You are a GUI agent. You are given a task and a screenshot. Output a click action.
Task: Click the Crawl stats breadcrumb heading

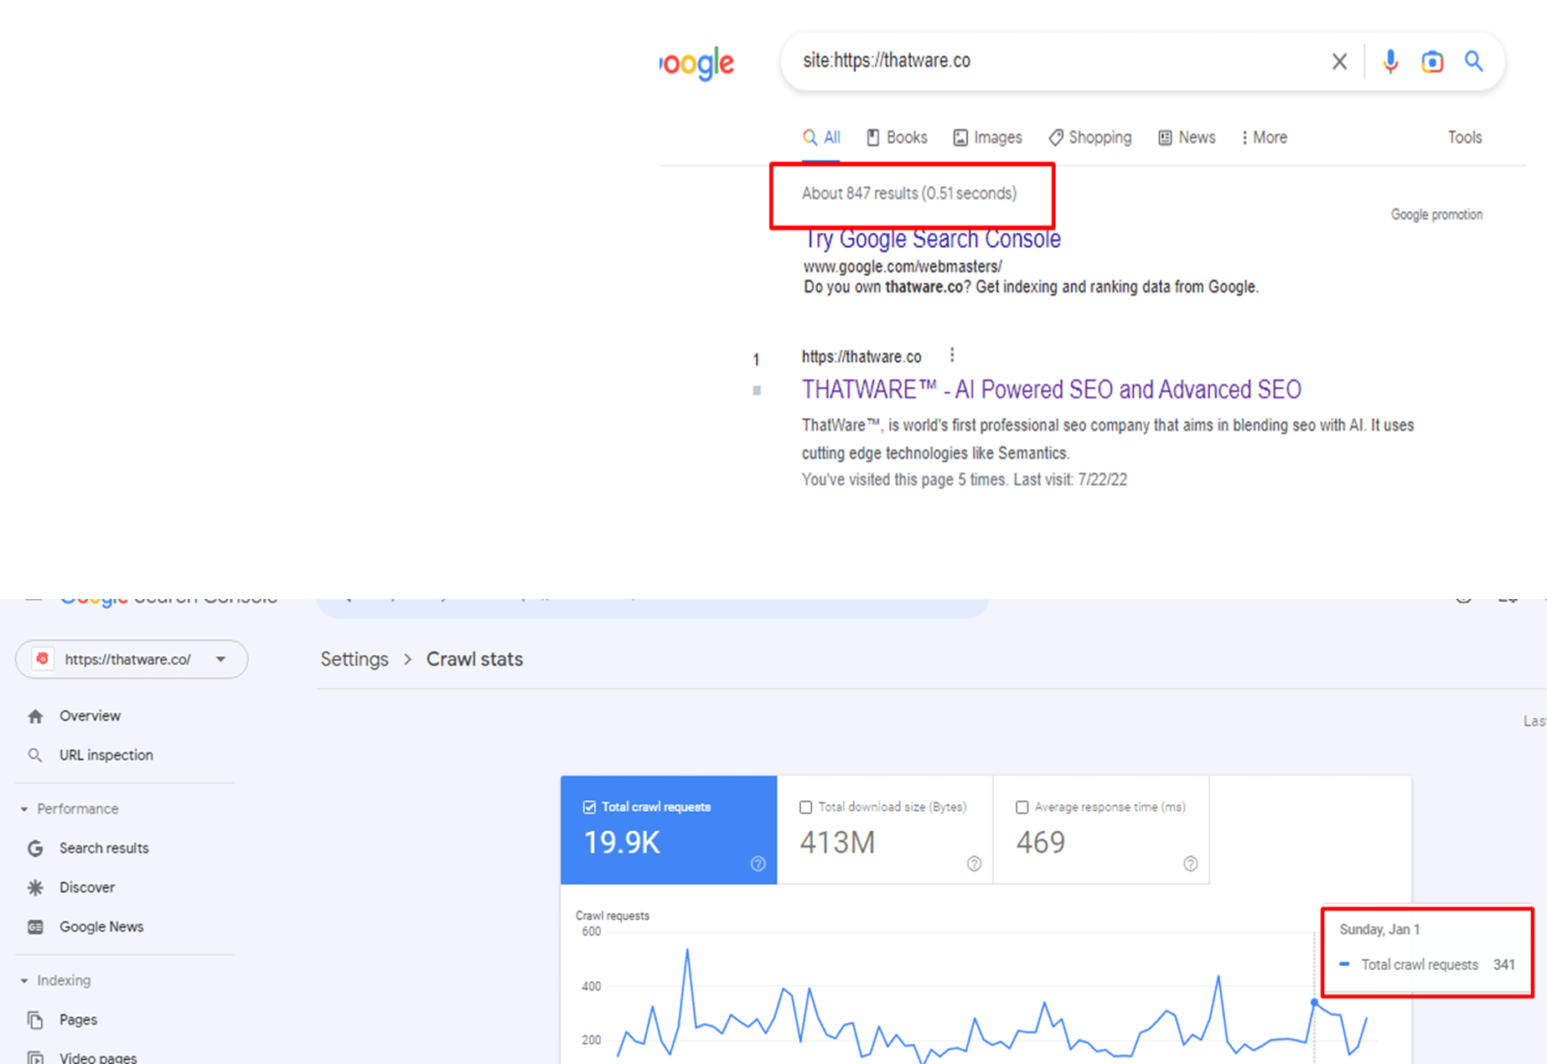pyautogui.click(x=474, y=659)
